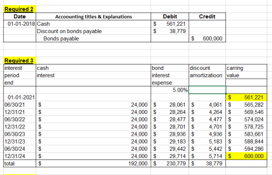Click discount amortization 4,264
272x175 pixels.
[x=207, y=112]
